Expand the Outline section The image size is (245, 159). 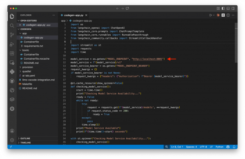(25, 139)
